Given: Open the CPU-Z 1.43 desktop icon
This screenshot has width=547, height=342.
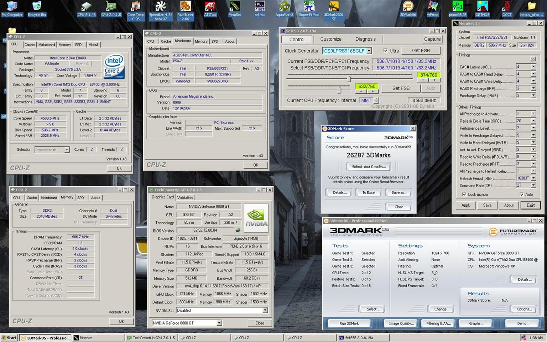Looking at the screenshot, I should 87,9.
